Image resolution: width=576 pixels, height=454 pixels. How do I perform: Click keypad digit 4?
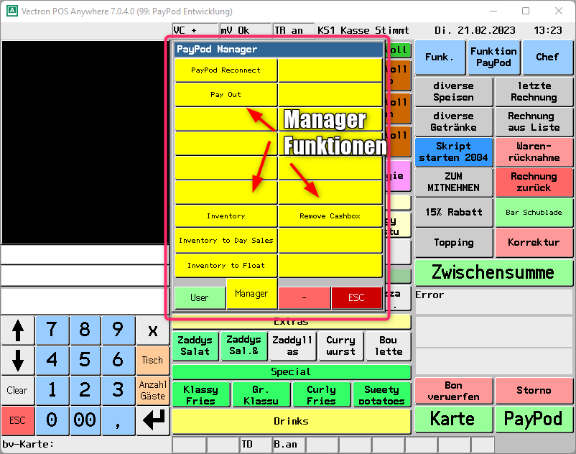pyautogui.click(x=52, y=360)
